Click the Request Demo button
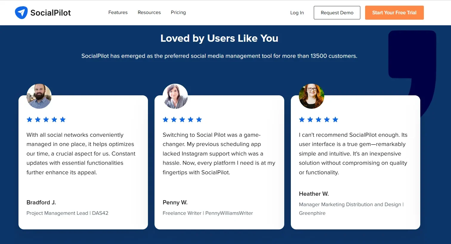The width and height of the screenshot is (451, 244). (337, 13)
